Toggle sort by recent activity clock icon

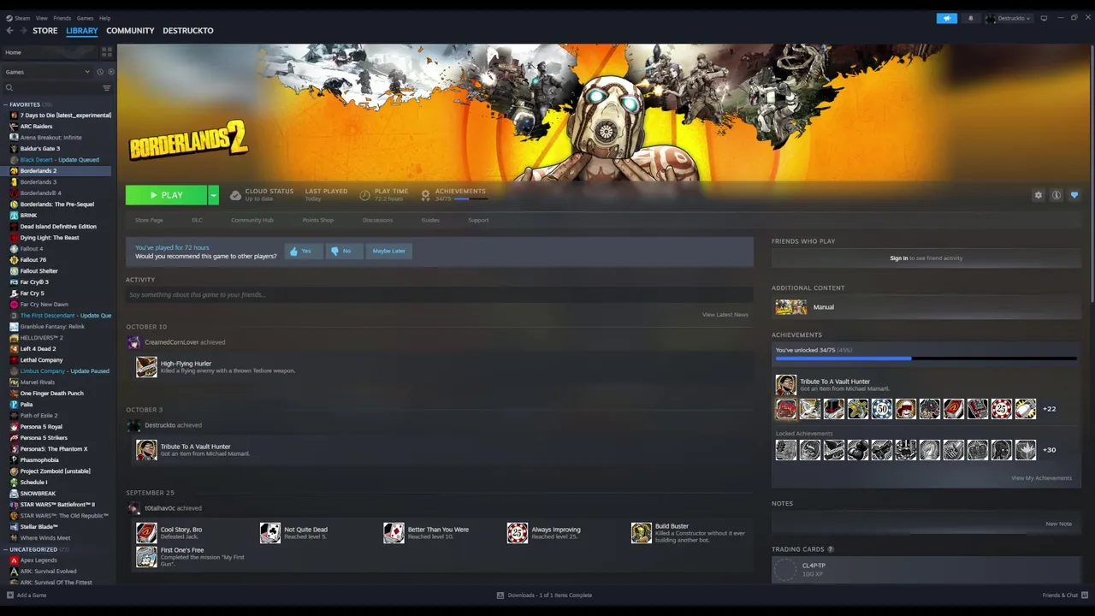100,72
